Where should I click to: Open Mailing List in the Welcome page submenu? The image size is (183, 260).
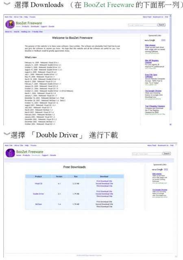click(26, 32)
